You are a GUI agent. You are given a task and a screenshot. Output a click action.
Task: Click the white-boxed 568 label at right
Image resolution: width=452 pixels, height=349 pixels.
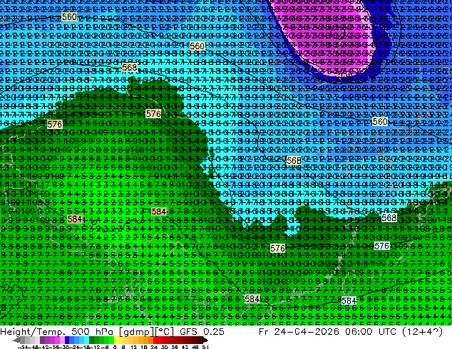[389, 217]
